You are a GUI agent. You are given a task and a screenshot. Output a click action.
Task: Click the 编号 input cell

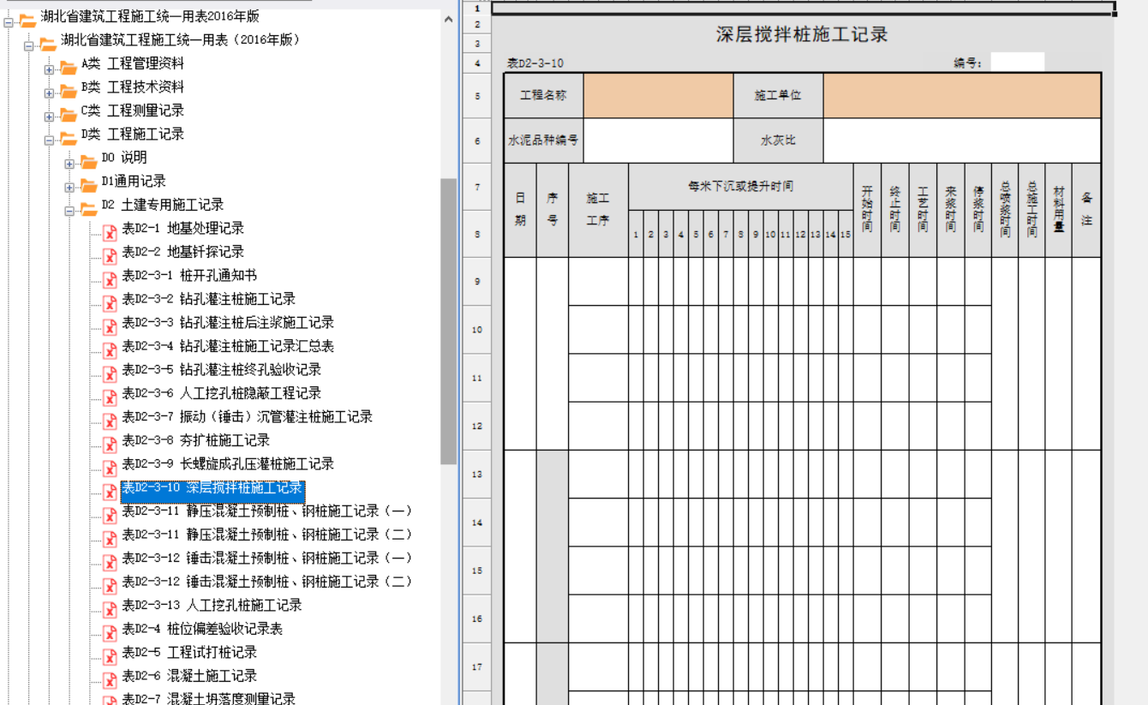coord(1018,63)
